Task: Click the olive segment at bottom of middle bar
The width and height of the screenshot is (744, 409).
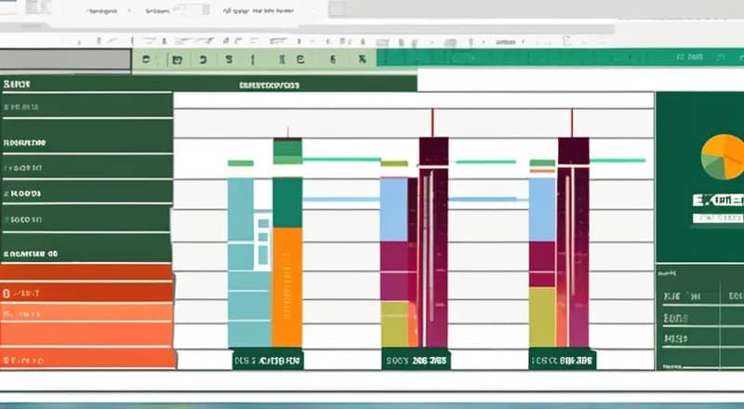Action: tap(393, 323)
